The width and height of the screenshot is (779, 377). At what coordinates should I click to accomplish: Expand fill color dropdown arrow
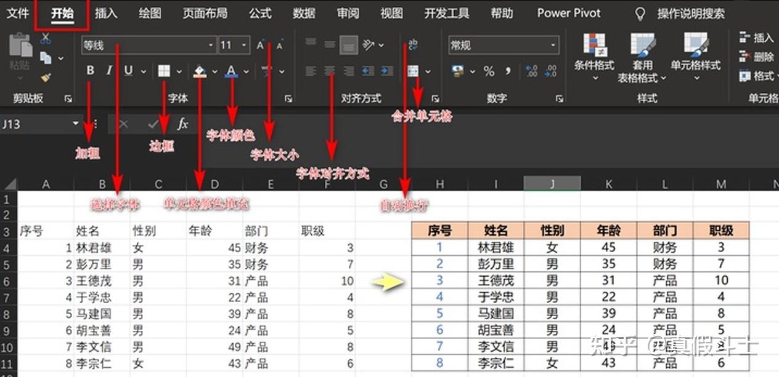pos(214,72)
